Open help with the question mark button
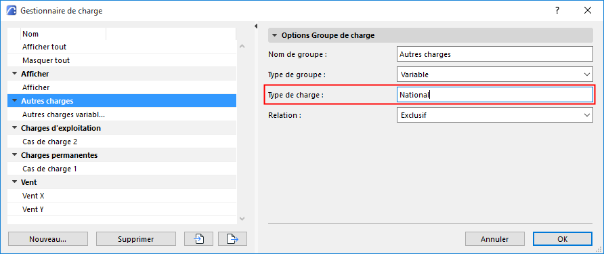 pyautogui.click(x=557, y=11)
